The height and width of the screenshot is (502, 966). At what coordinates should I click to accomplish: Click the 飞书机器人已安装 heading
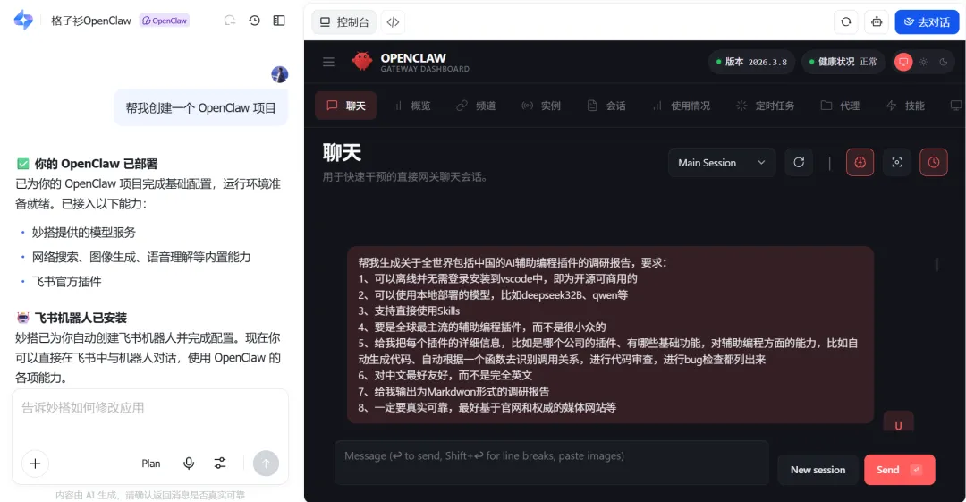(80, 319)
